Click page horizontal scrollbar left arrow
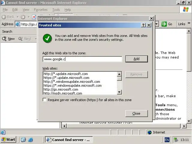 [x=64, y=126]
